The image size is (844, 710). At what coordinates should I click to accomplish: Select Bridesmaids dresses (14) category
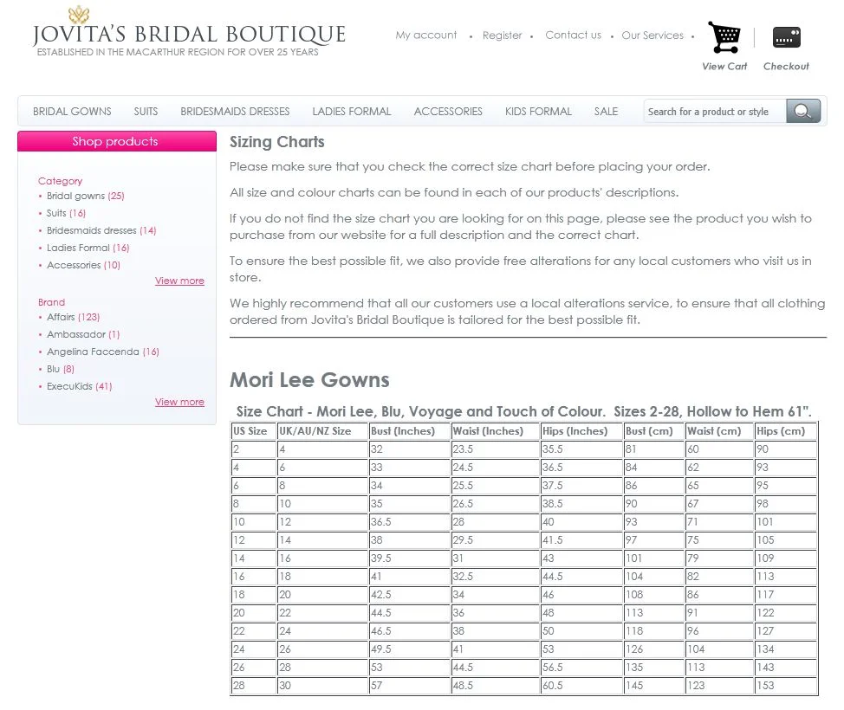click(x=101, y=230)
